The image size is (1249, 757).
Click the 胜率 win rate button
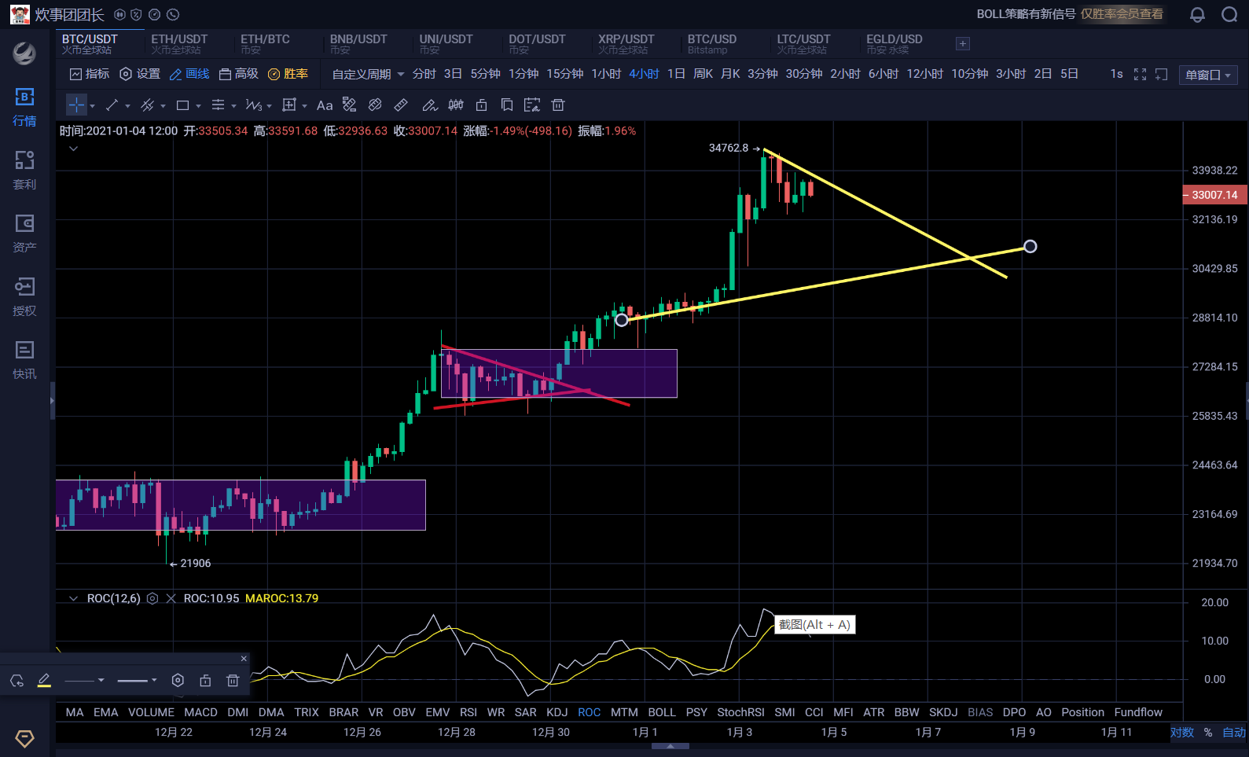tap(288, 74)
